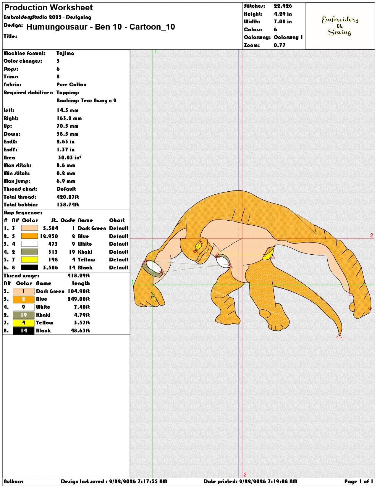The width and height of the screenshot is (377, 488).
Task: Select the black swatch in Stop Sequence row 6
Action: click(30, 267)
